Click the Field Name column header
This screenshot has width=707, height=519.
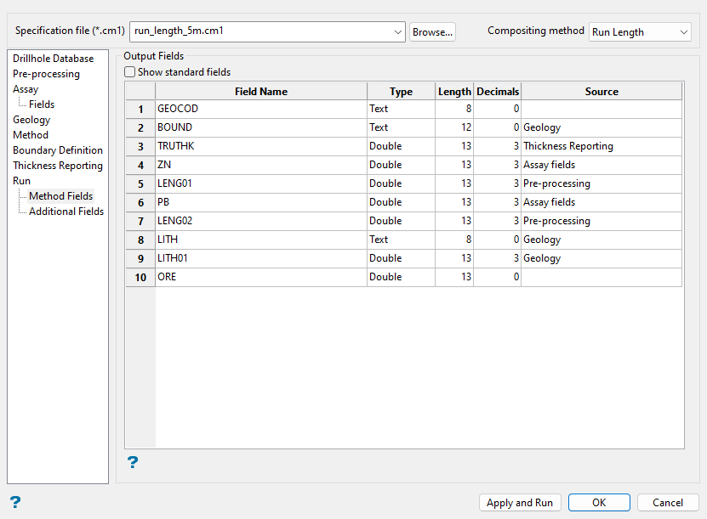tap(260, 91)
